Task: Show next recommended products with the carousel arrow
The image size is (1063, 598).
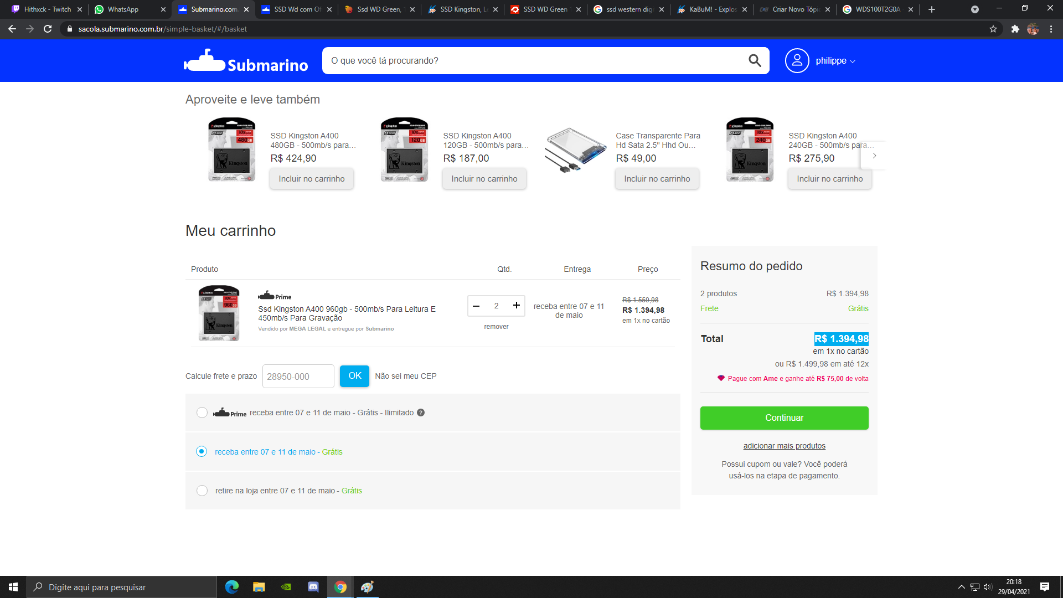Action: pos(874,156)
